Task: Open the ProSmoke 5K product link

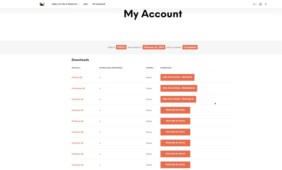Action: (x=78, y=88)
